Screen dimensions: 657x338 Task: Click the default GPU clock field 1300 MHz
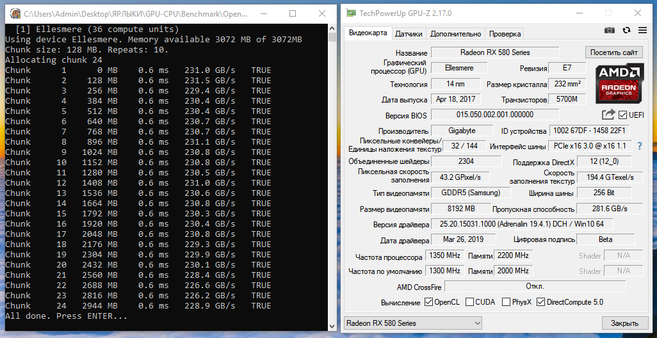pos(444,271)
